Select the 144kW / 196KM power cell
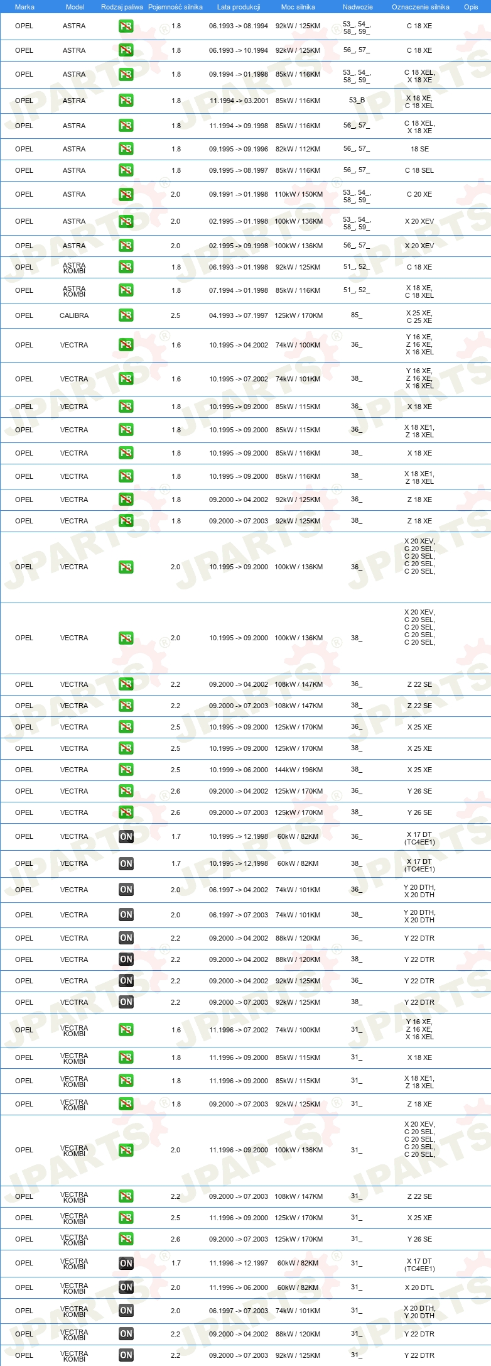This screenshot has width=491, height=1366. pyautogui.click(x=298, y=770)
